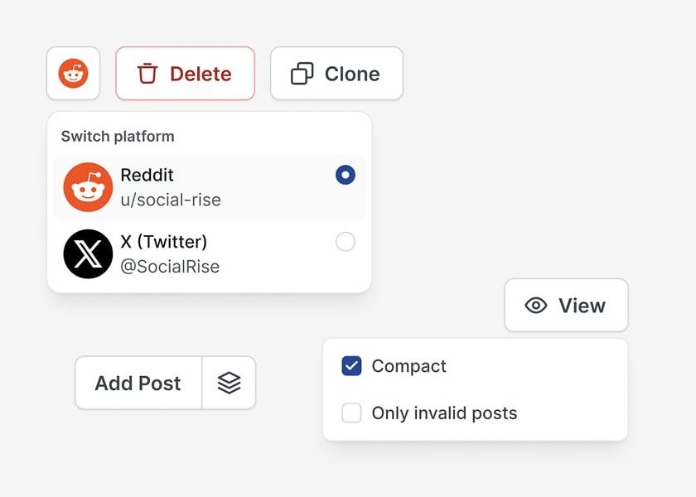
Task: Click the Reddit avatar in the platform list
Action: tap(88, 187)
